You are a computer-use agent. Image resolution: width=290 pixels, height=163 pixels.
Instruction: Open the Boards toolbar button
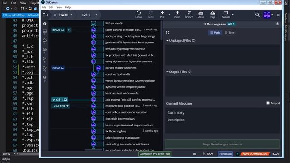click(x=226, y=14)
